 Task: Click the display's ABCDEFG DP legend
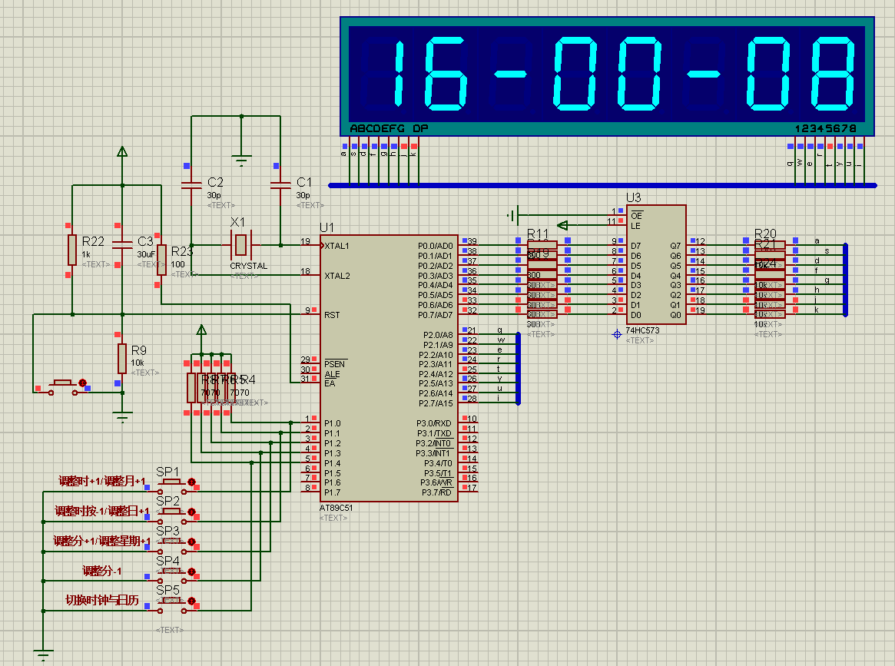(x=389, y=129)
